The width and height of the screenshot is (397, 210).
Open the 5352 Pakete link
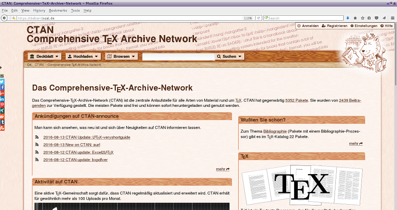point(297,100)
